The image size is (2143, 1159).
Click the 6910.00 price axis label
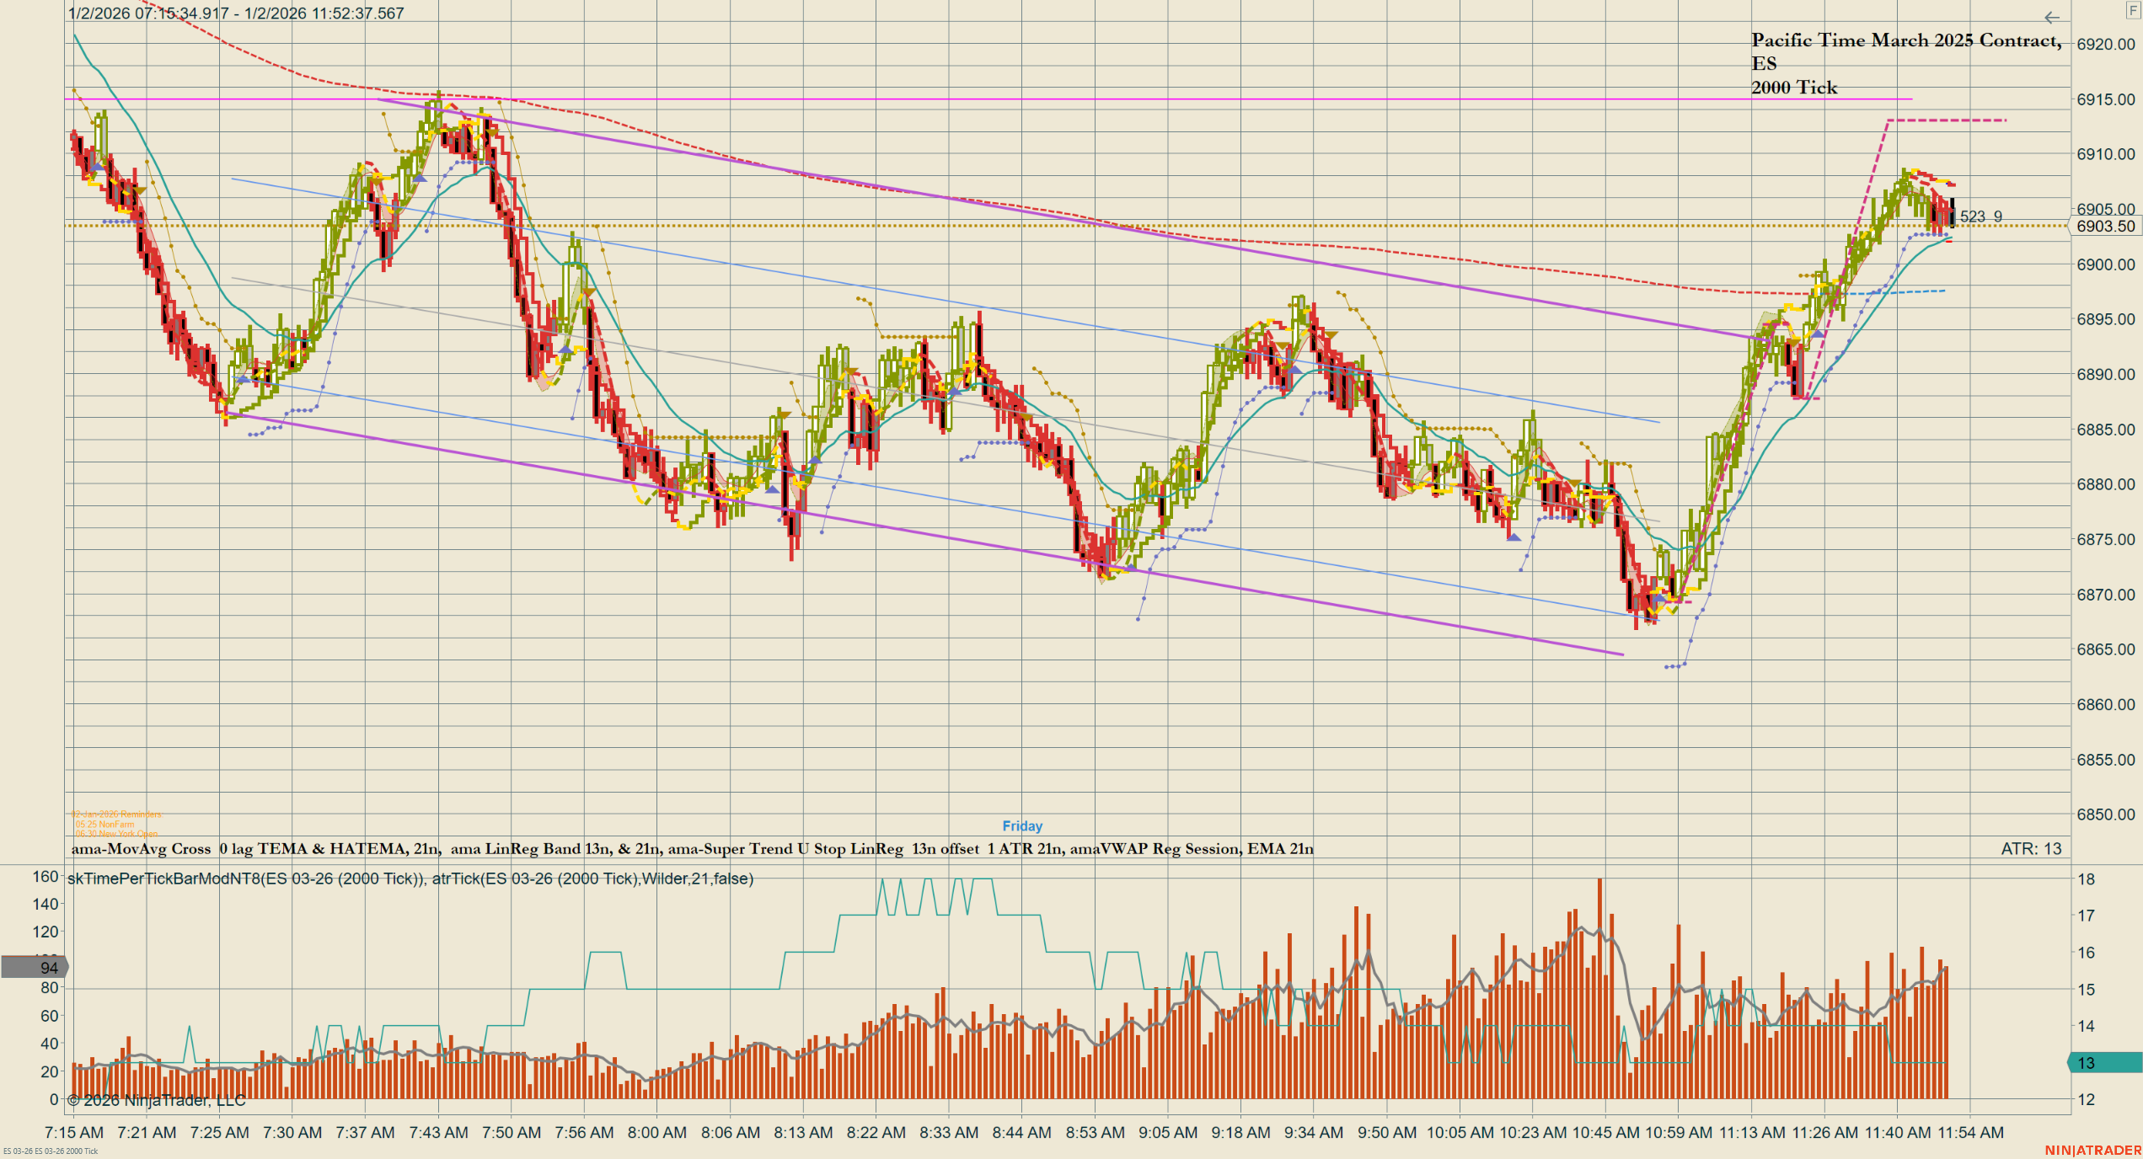pyautogui.click(x=2106, y=154)
